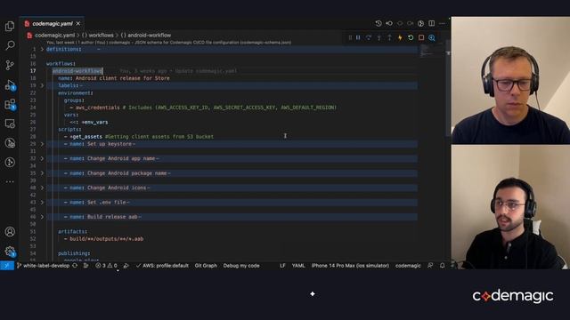Open the Remote Explorer view
Image resolution: width=570 pixels, height=320 pixels.
pos(10,124)
